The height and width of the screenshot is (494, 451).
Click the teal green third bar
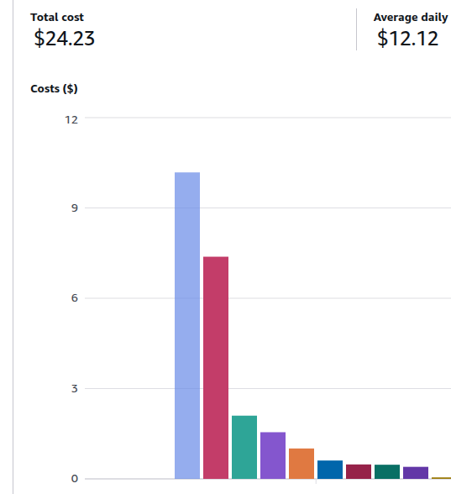(244, 447)
